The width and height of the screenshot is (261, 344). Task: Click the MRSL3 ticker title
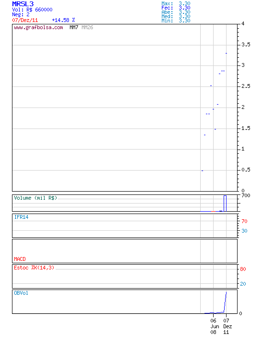pyautogui.click(x=23, y=4)
